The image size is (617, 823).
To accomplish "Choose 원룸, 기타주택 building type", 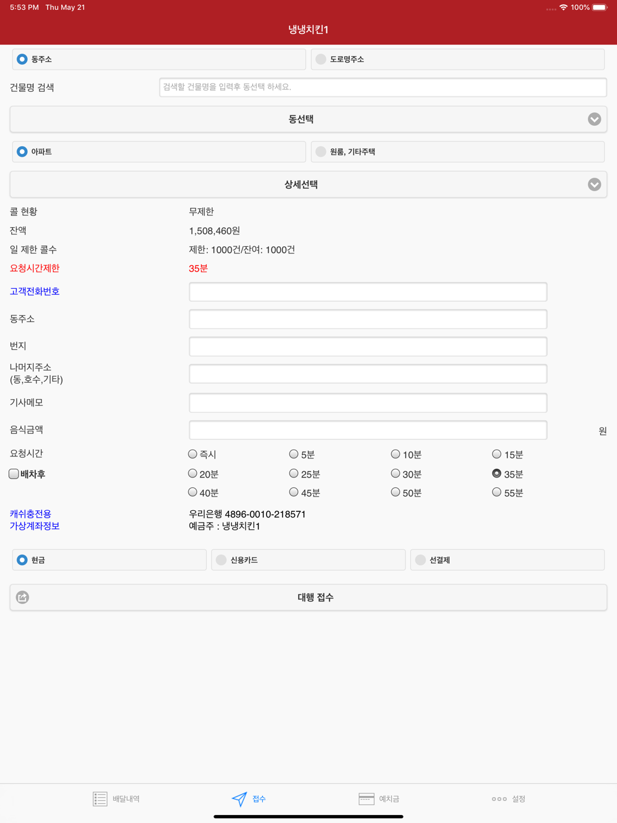I will pyautogui.click(x=458, y=152).
